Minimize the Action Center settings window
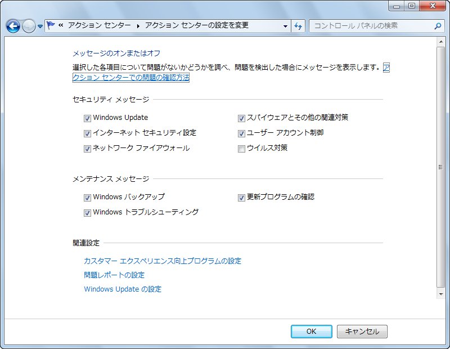The height and width of the screenshot is (349, 450). point(397,6)
